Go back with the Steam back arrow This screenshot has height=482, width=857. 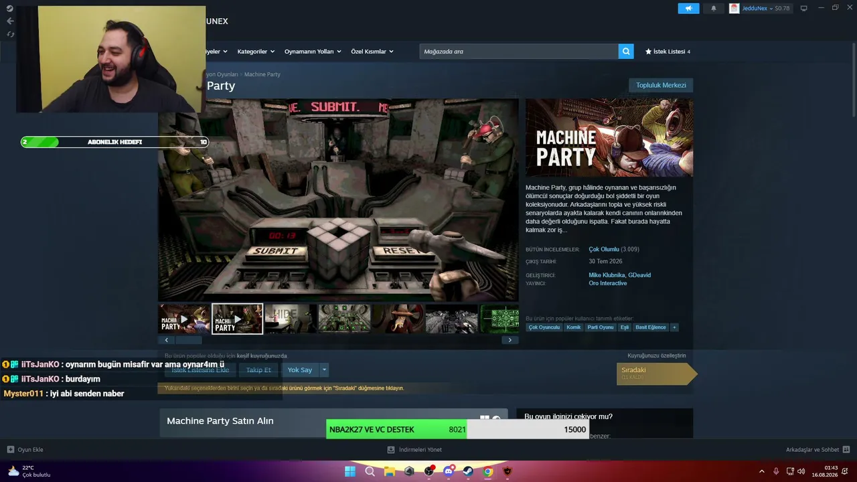[10, 21]
